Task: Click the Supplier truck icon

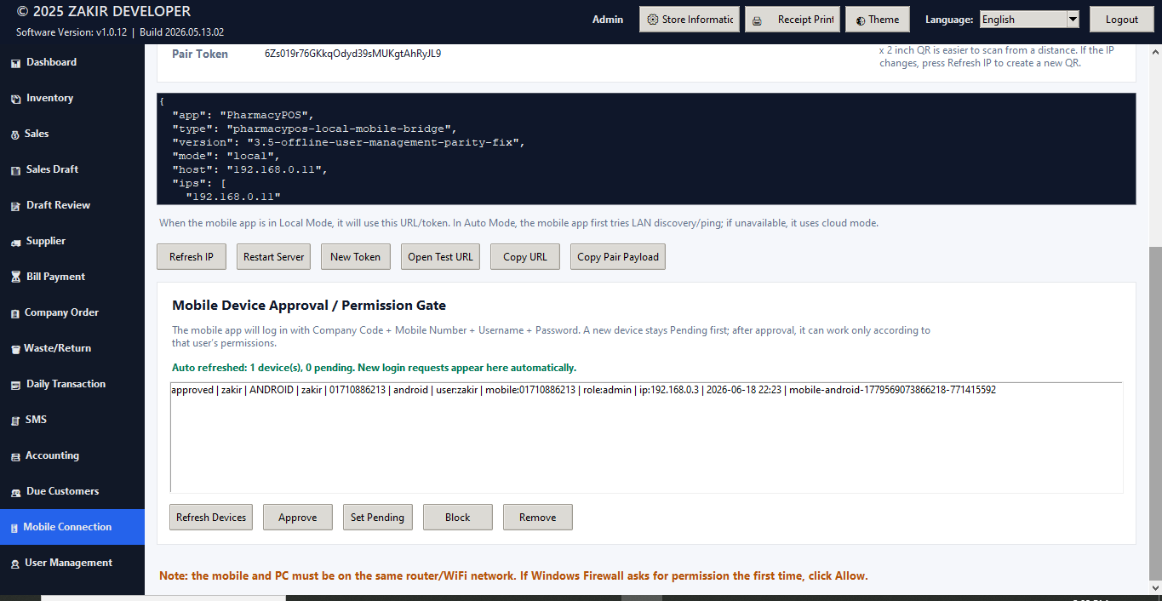Action: pyautogui.click(x=15, y=242)
